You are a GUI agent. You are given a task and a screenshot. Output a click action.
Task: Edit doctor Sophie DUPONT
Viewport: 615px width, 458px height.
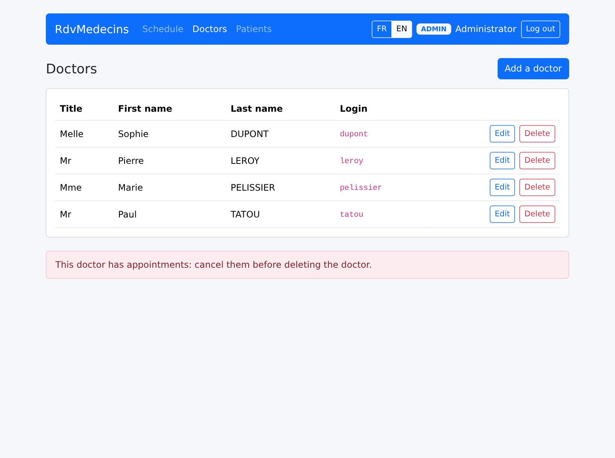502,134
